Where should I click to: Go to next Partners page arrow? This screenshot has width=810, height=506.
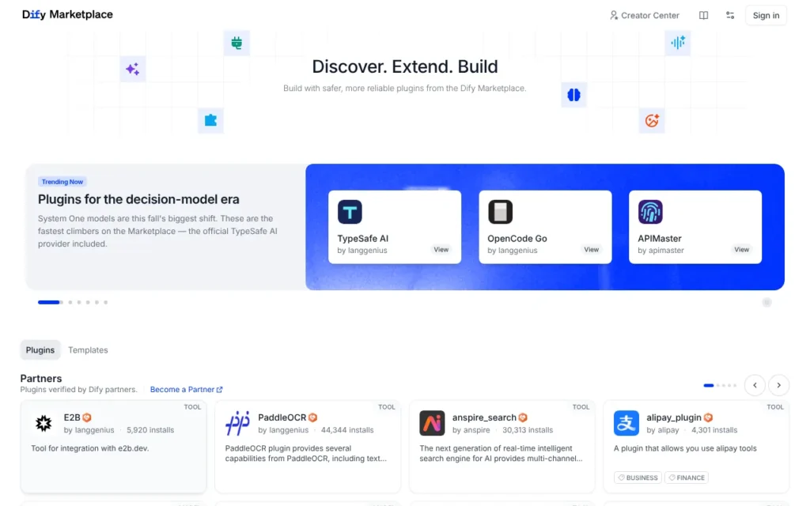pos(778,385)
